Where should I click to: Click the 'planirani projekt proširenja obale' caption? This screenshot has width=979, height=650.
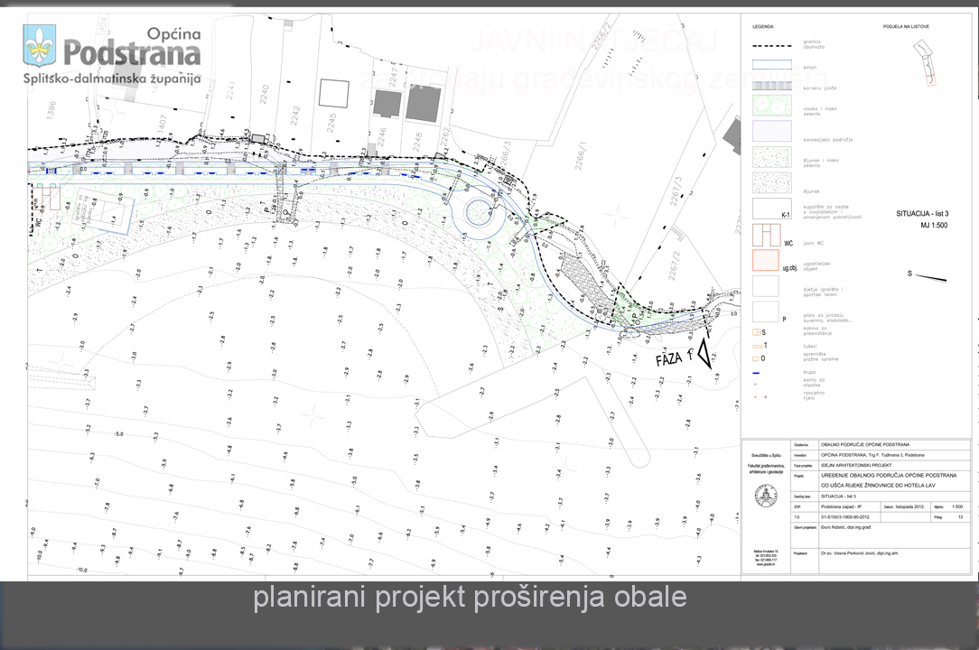click(470, 597)
